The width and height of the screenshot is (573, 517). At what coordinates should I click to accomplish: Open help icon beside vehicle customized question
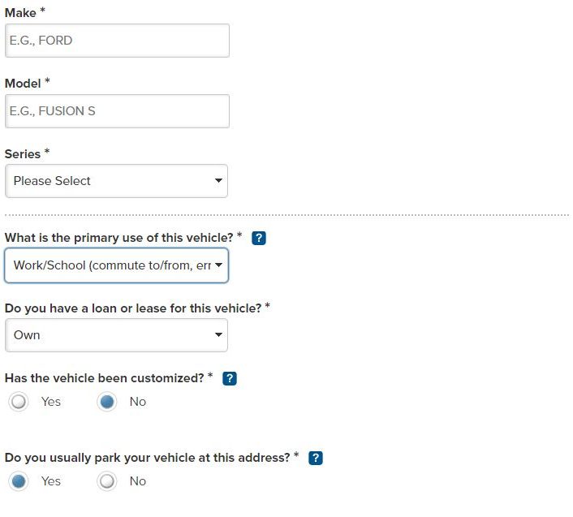[230, 378]
